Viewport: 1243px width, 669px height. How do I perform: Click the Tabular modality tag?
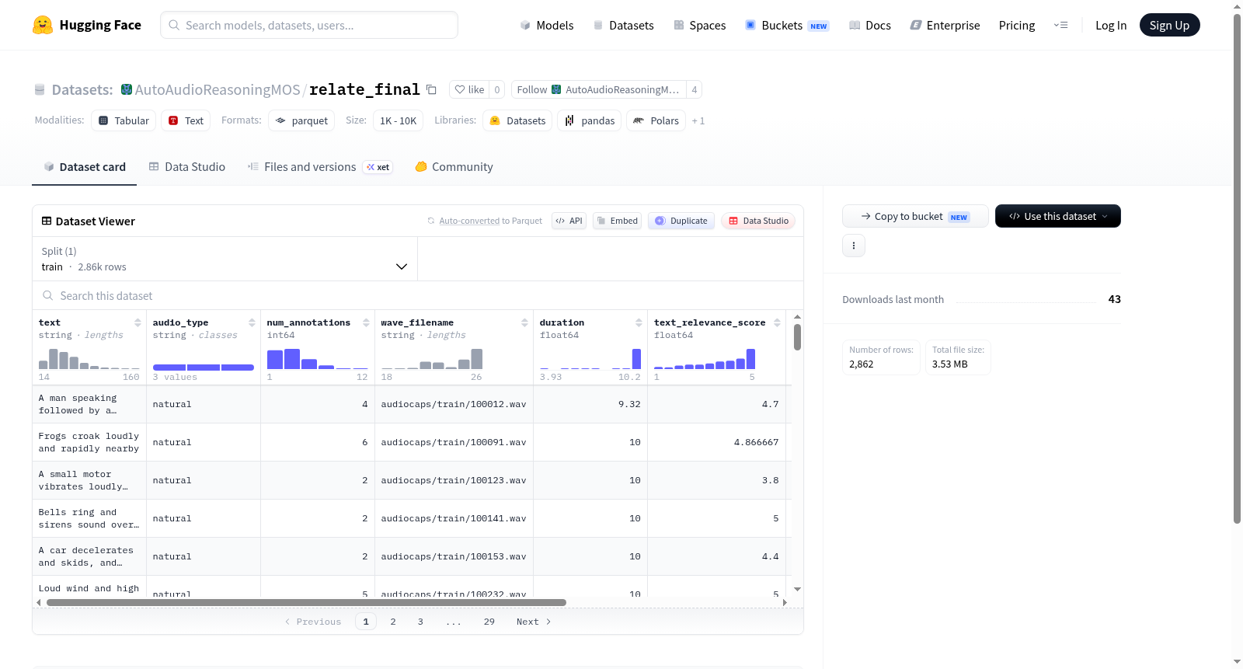pos(124,120)
